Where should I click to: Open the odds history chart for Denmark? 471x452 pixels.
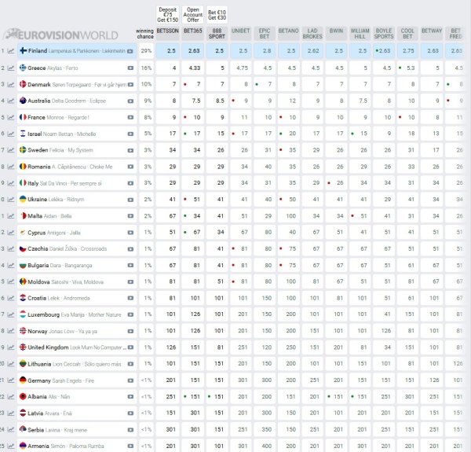[11, 85]
